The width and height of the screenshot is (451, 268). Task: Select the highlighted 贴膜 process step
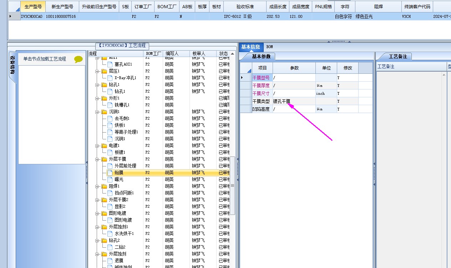(119, 172)
